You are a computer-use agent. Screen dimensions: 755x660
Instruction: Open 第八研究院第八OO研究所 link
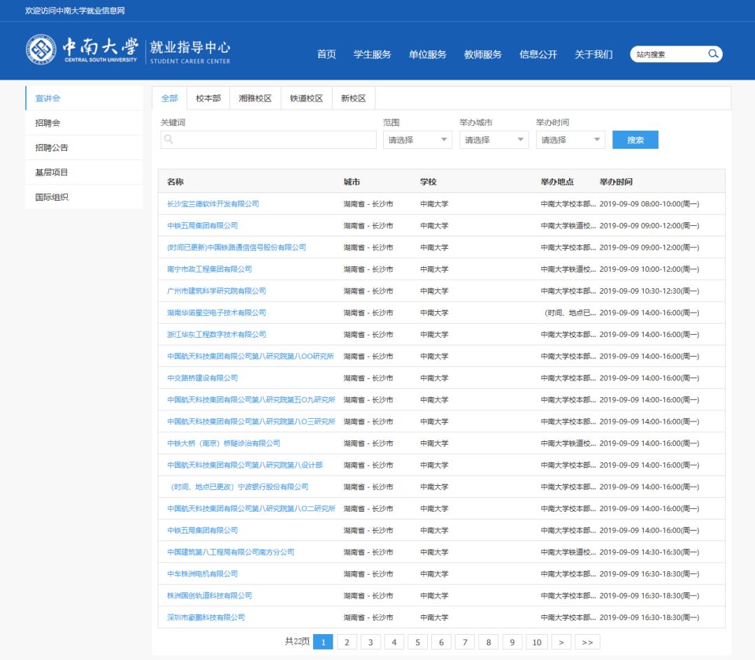pyautogui.click(x=250, y=357)
